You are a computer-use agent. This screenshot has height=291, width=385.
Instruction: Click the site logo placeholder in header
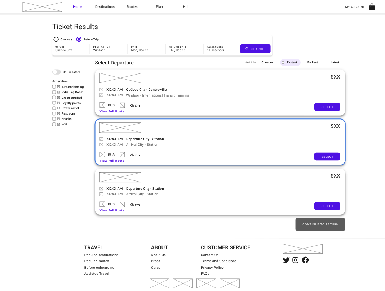42,7
